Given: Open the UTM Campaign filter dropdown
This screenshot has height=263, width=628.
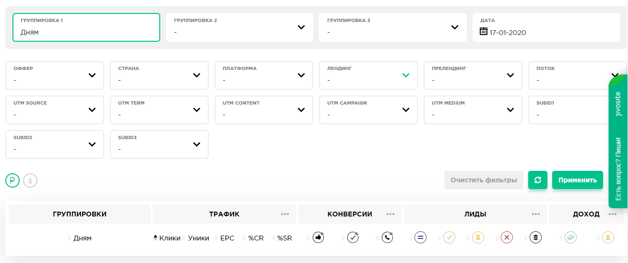Looking at the screenshot, I should pos(368,110).
